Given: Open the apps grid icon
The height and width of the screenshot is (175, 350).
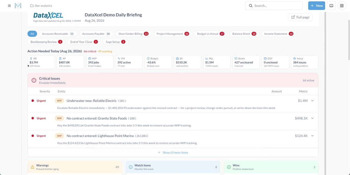Looking at the screenshot, I should 342,6.
